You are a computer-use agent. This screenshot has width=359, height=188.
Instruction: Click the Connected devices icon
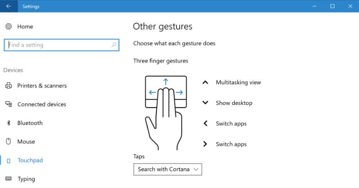(8, 104)
